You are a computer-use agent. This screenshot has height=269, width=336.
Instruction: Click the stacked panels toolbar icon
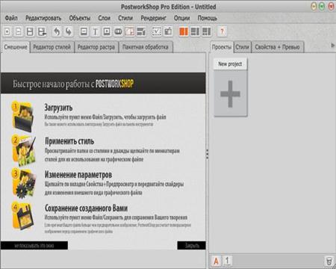[x=141, y=31]
